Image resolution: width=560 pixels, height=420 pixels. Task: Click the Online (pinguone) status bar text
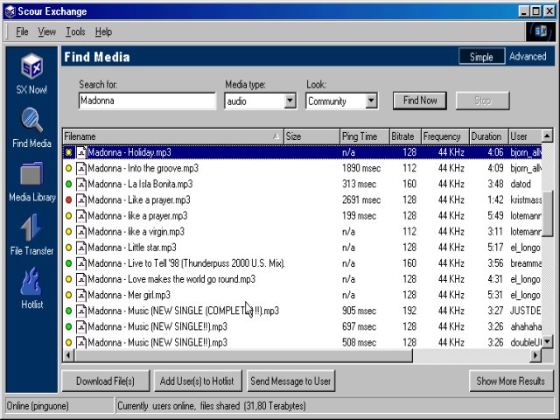[38, 406]
